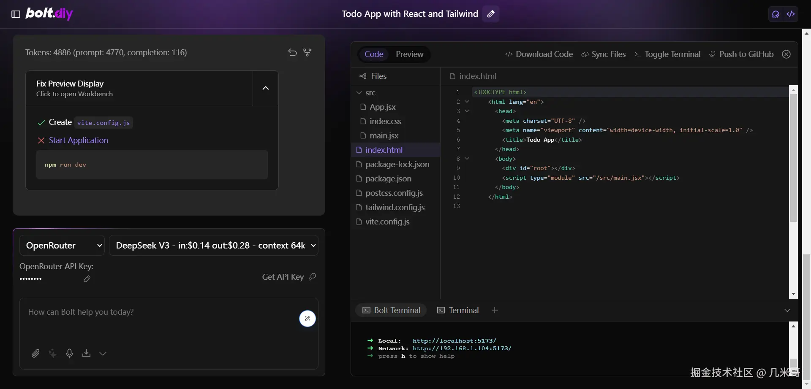Start voice input with microphone icon
The height and width of the screenshot is (389, 811).
69,354
